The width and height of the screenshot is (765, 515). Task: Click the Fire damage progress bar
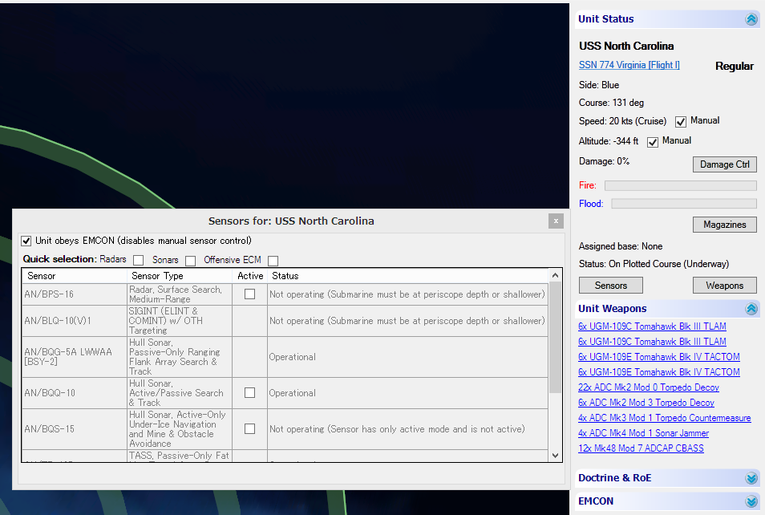coord(681,185)
